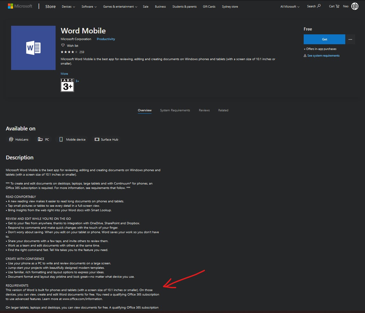Click the Surface Hub label
Image resolution: width=365 pixels, height=313 pixels.
pyautogui.click(x=109, y=139)
